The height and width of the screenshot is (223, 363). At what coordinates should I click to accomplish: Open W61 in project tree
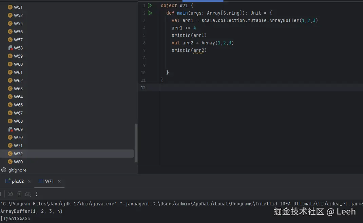18,73
